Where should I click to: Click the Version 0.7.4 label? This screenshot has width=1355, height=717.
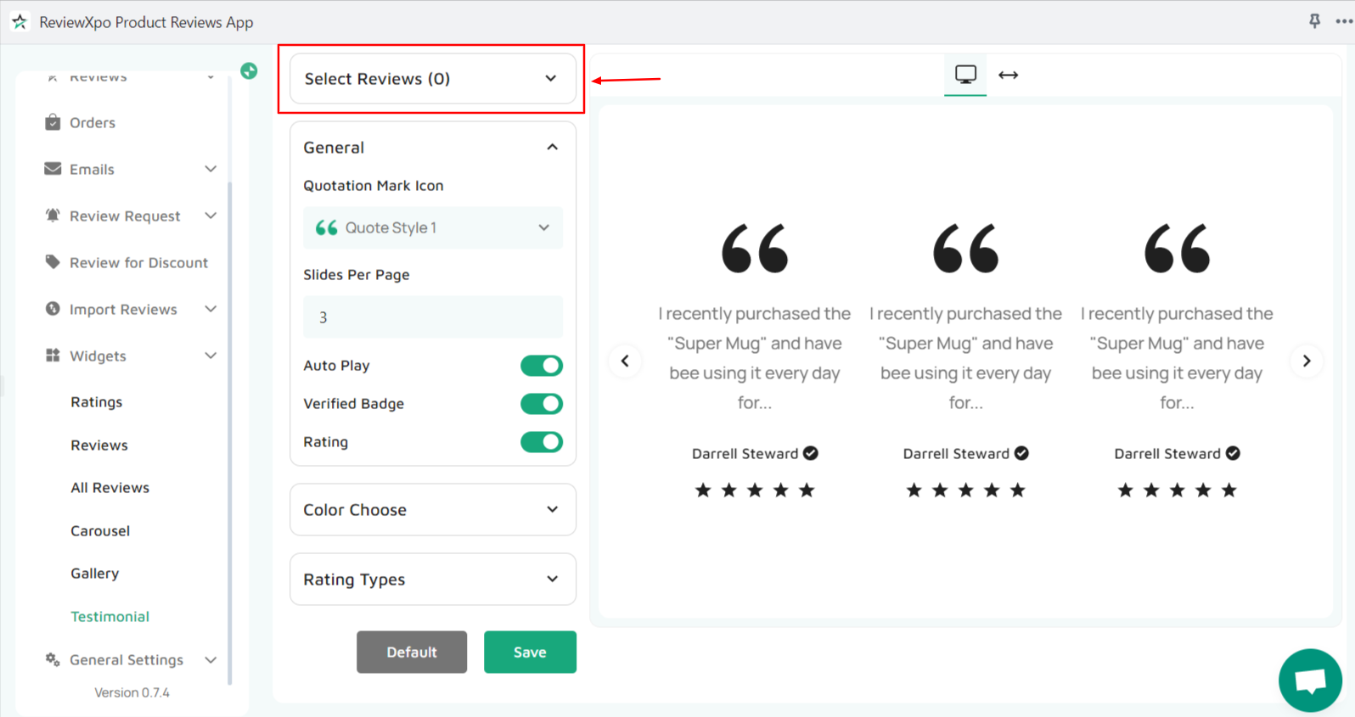pyautogui.click(x=132, y=692)
